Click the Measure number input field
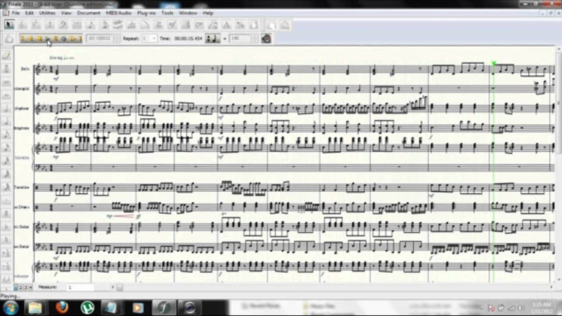 point(80,287)
